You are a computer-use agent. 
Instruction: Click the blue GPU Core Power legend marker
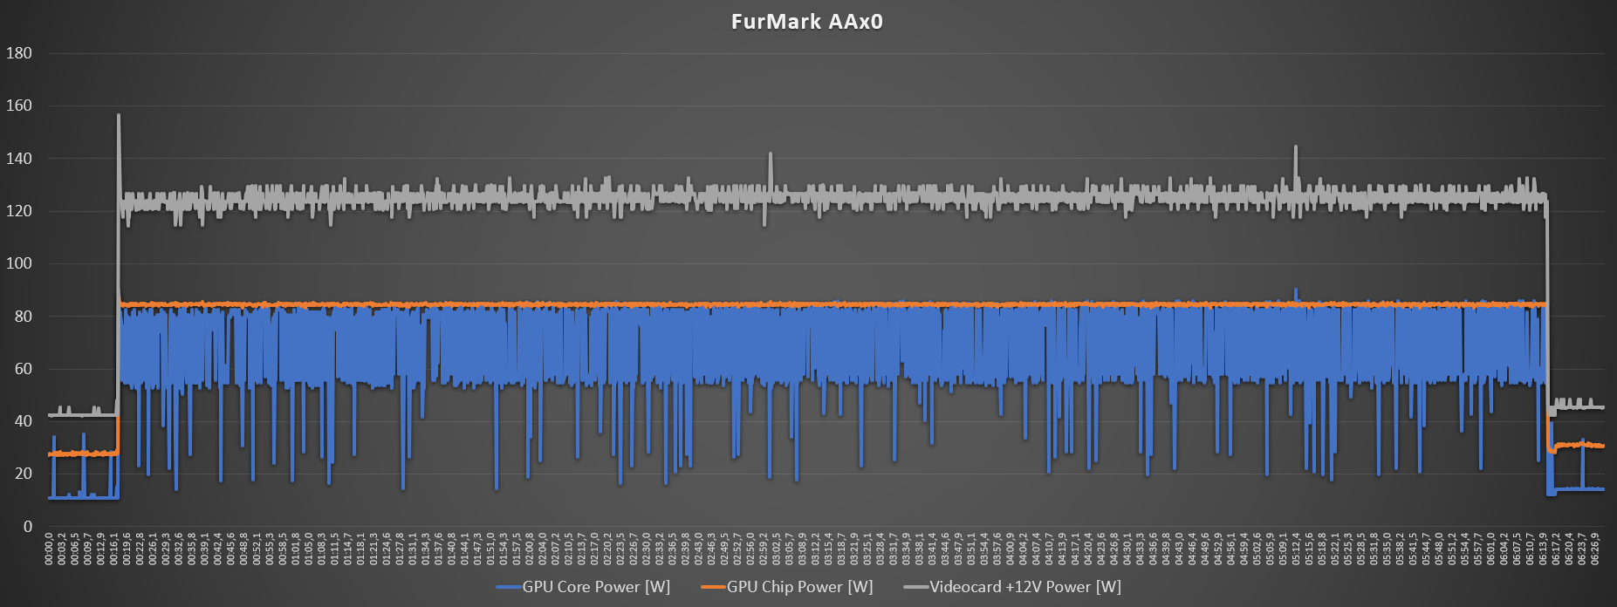(509, 588)
